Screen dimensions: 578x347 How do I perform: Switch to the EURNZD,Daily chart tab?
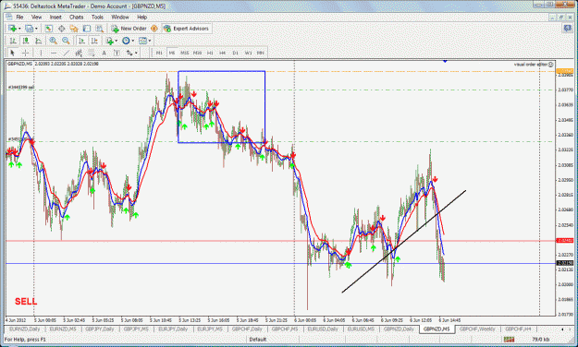(24, 329)
